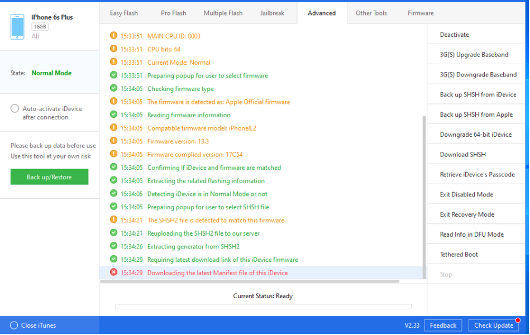Select Exit Recovery Mode

(x=467, y=214)
